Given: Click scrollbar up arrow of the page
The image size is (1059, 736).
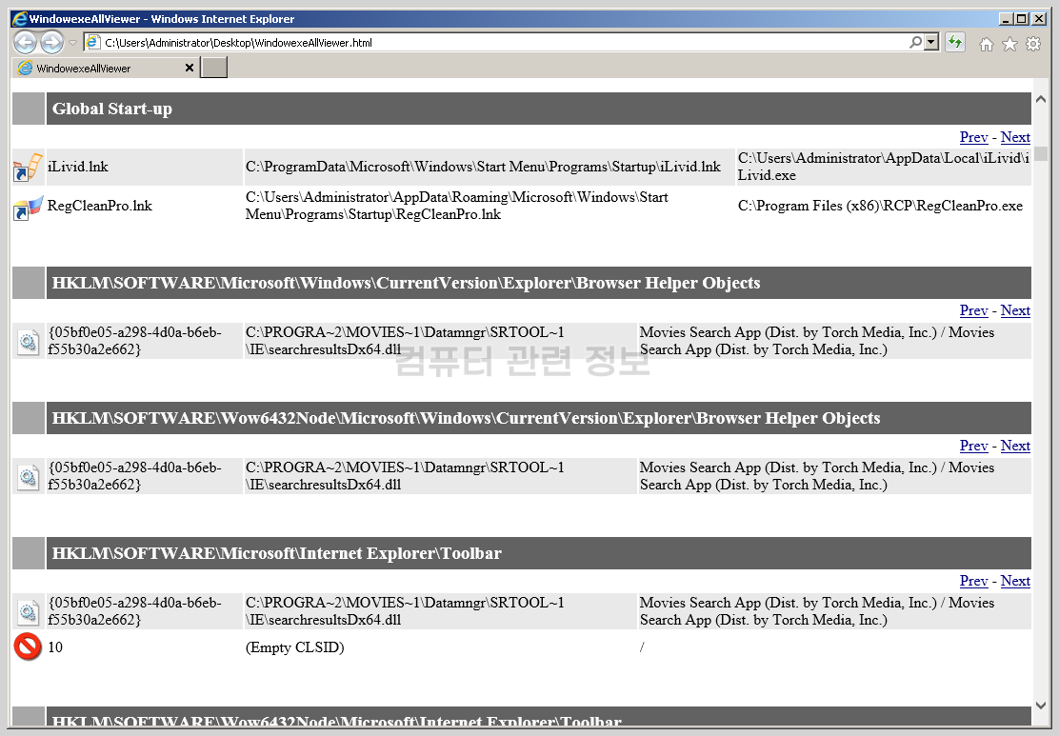Looking at the screenshot, I should [1041, 99].
